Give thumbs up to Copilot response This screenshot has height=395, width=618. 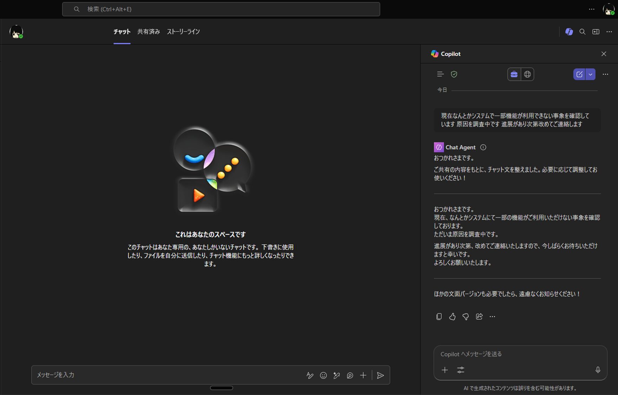pos(452,317)
